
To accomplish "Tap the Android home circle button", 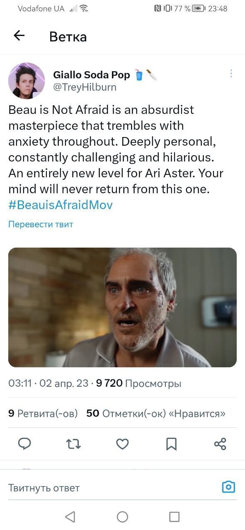I will point(122,516).
